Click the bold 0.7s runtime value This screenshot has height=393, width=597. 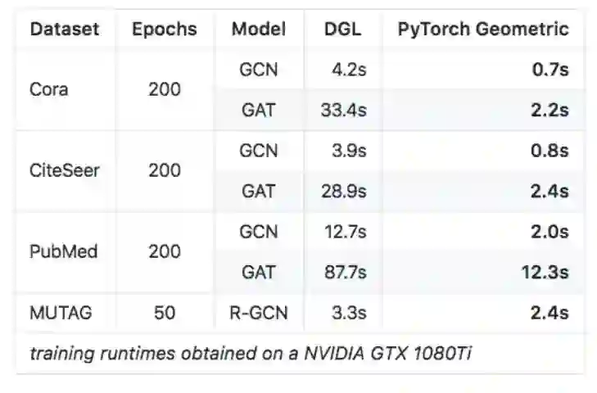[x=550, y=70]
